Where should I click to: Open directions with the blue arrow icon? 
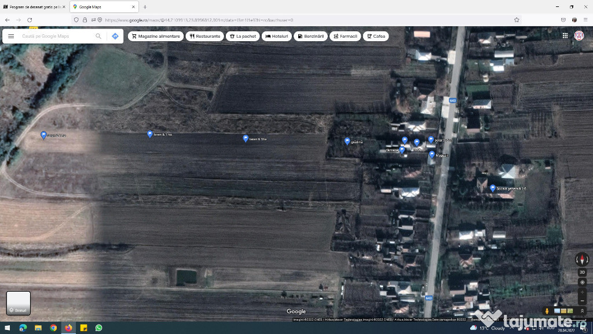click(x=115, y=36)
